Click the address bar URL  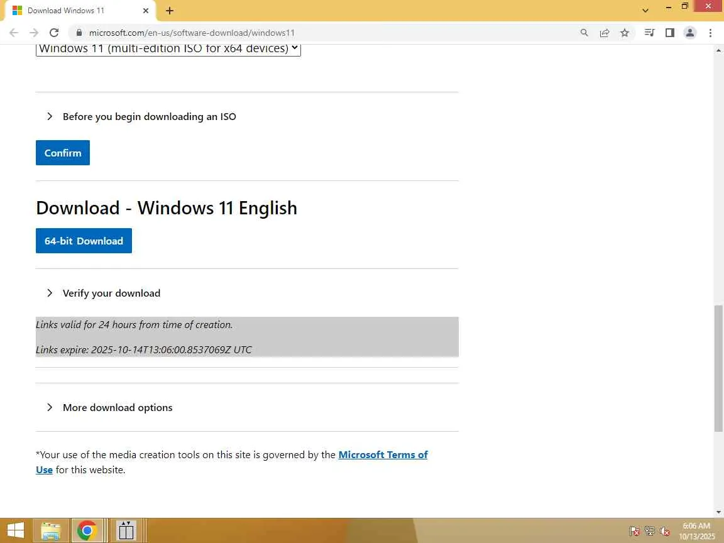pyautogui.click(x=192, y=33)
